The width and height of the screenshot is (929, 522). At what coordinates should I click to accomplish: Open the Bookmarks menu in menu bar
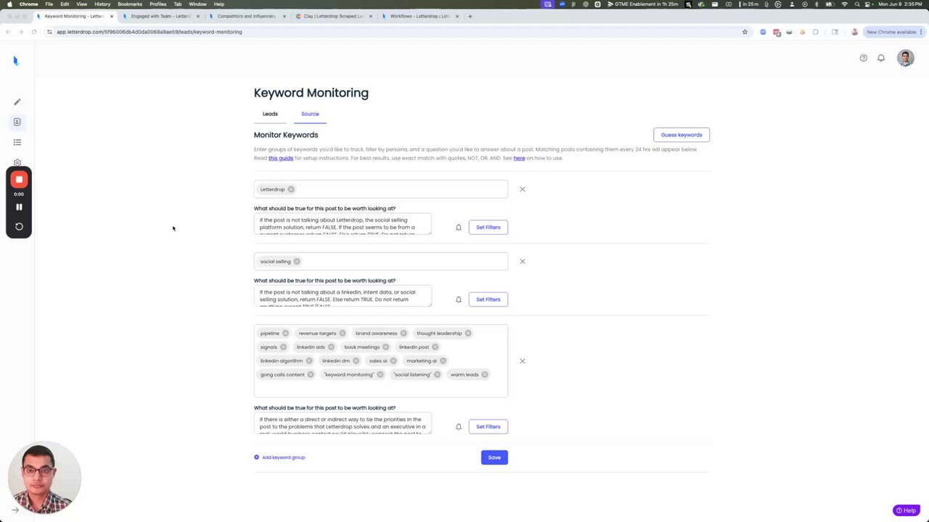(130, 4)
